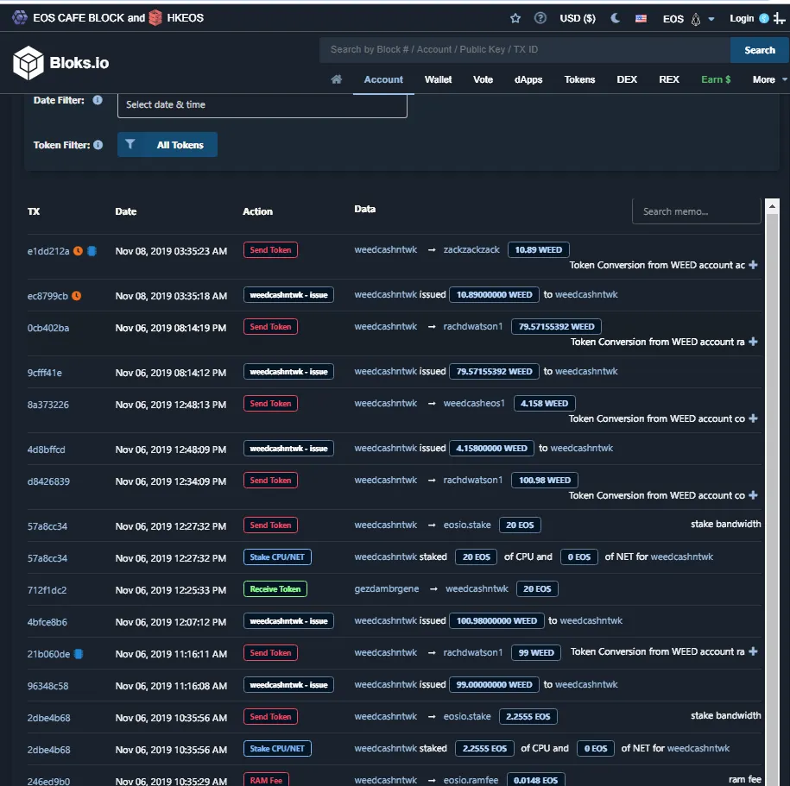Click the Date column header
The image size is (790, 786).
126,211
